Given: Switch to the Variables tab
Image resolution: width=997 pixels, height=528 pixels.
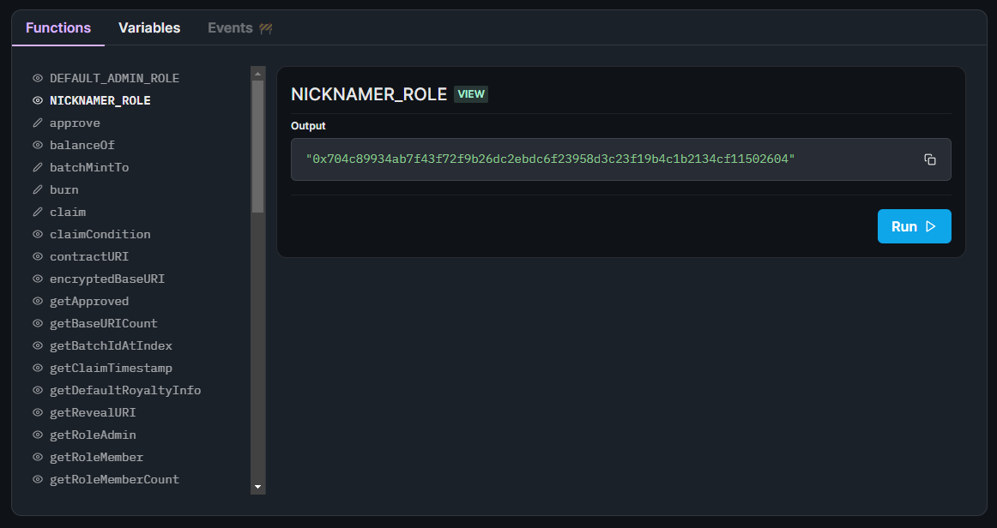Looking at the screenshot, I should point(149,27).
